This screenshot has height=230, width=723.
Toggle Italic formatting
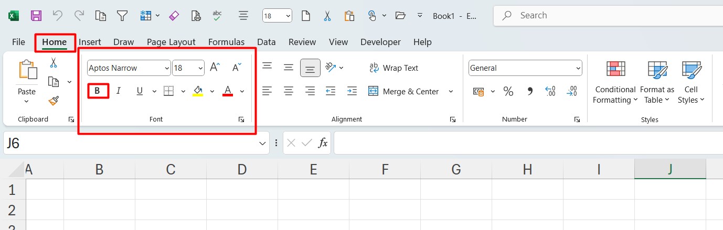point(119,91)
